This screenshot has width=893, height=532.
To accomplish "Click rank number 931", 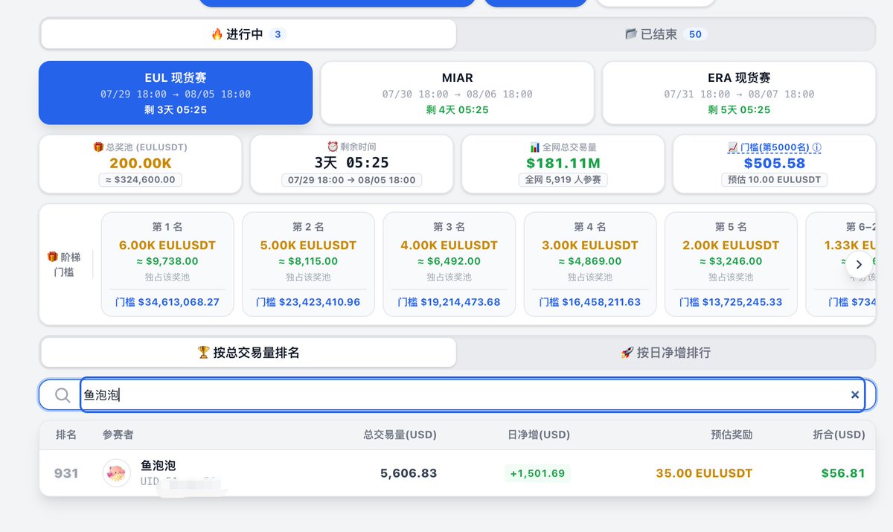I will click(66, 473).
